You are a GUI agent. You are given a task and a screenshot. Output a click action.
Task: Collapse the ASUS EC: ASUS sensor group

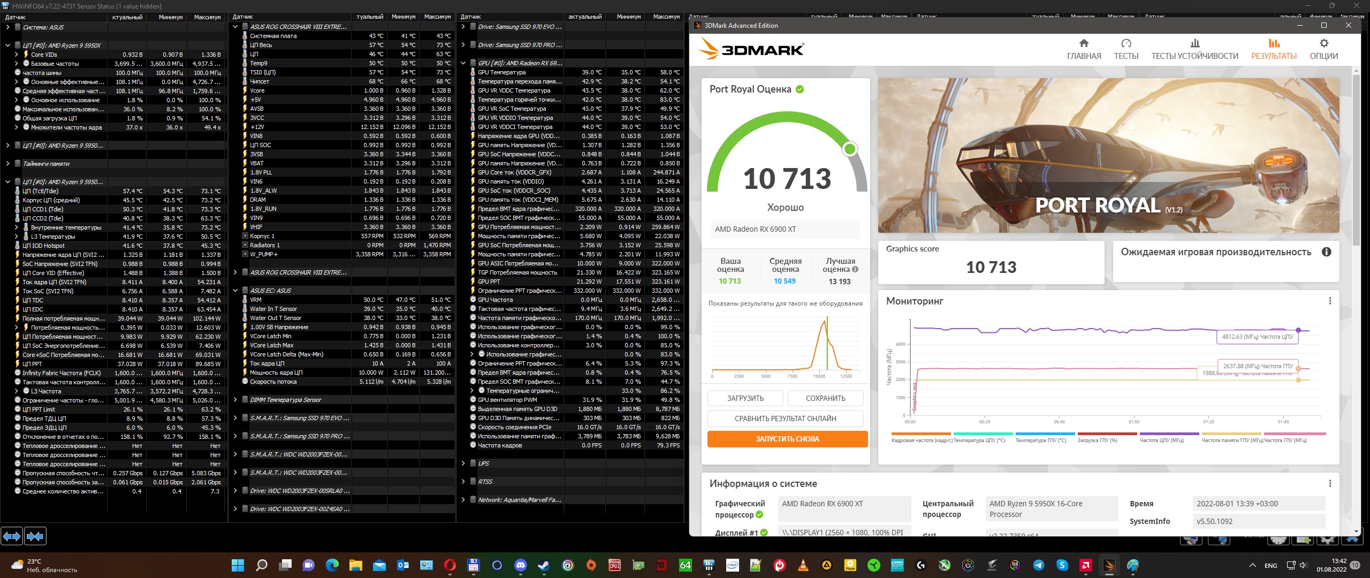coord(235,291)
